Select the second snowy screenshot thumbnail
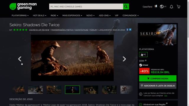The height and width of the screenshot is (106, 189). [35, 90]
